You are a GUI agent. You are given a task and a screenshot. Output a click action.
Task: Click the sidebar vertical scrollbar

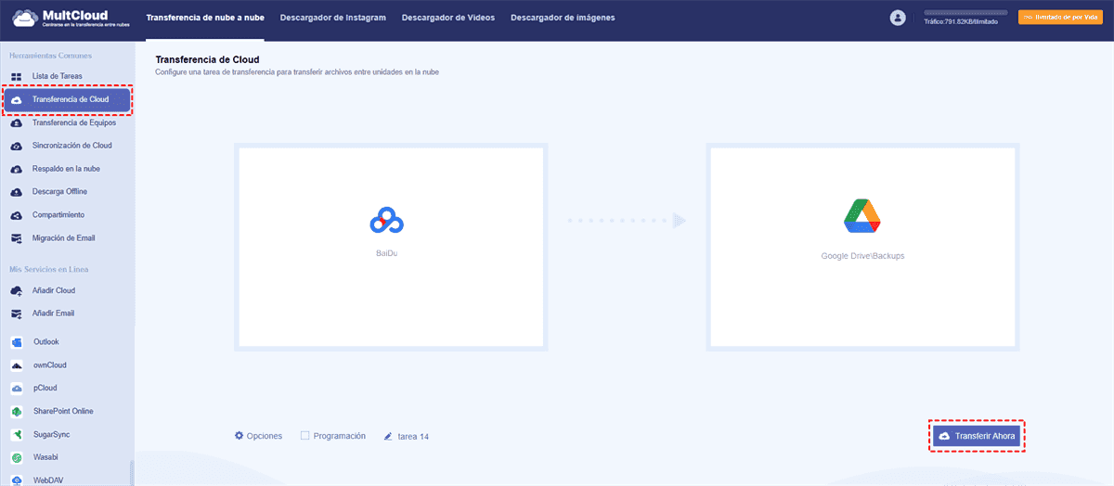132,471
